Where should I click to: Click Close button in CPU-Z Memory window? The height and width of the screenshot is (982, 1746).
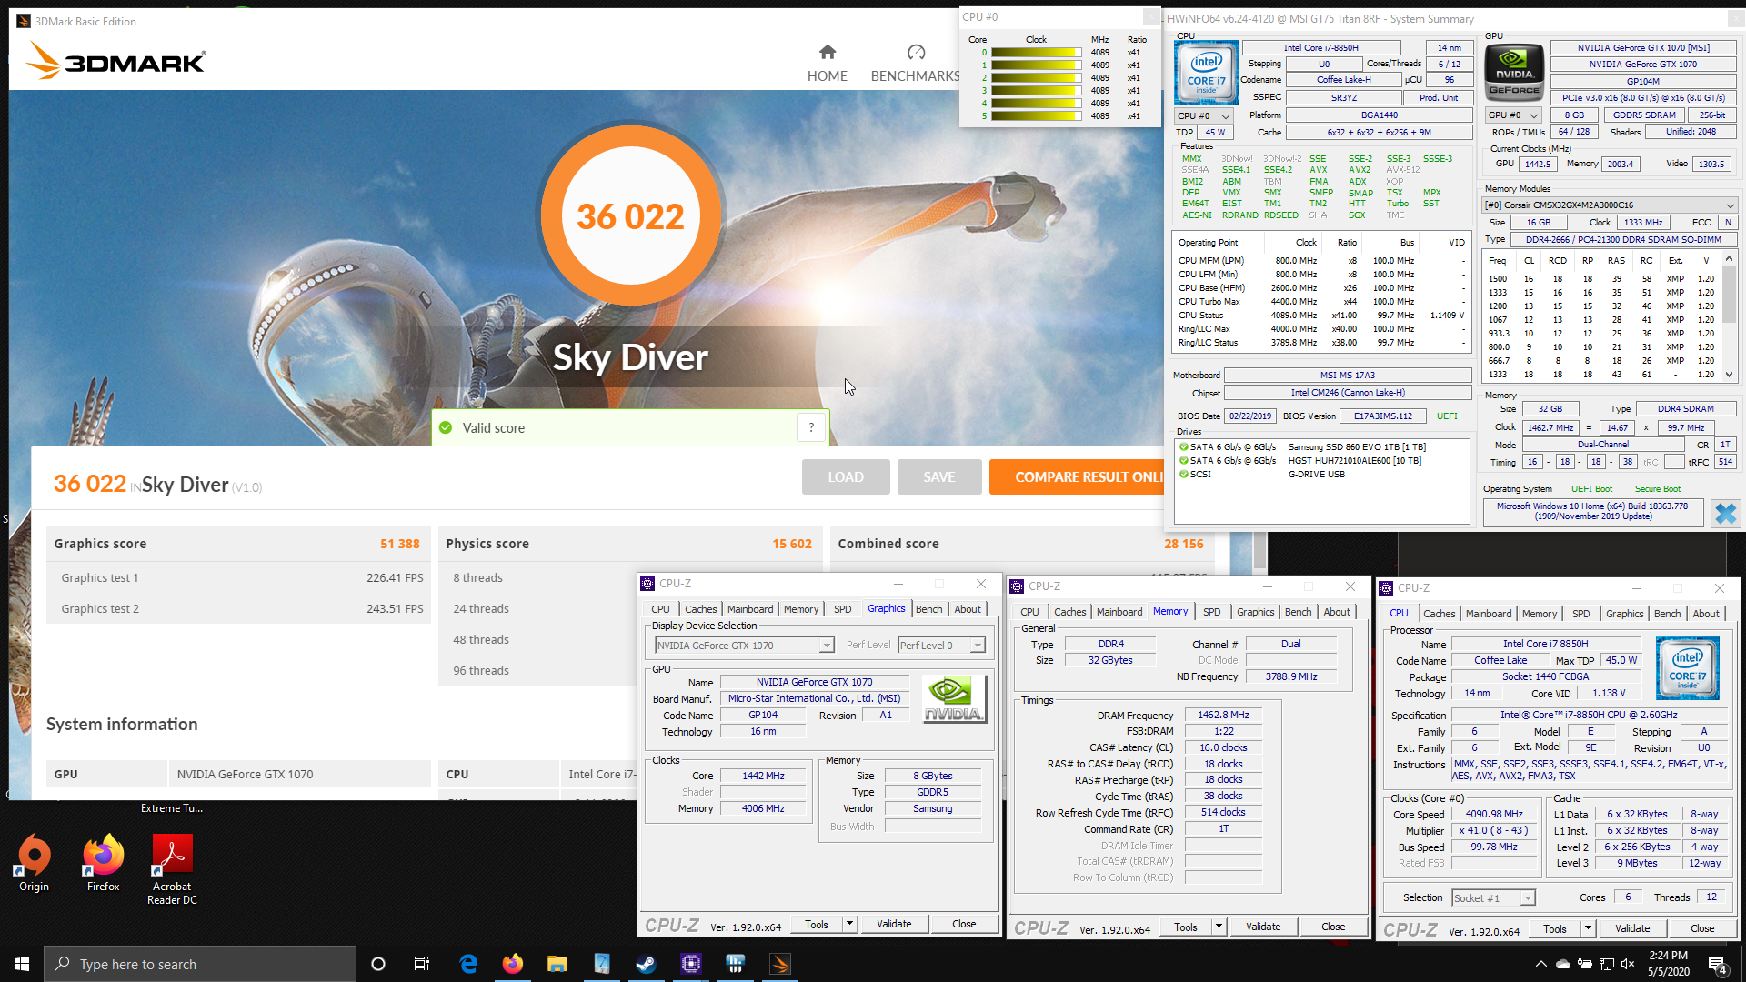pyautogui.click(x=1333, y=927)
